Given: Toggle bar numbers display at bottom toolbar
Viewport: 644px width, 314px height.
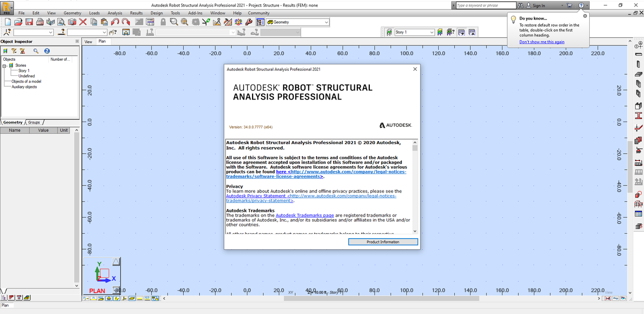Looking at the screenshot, I should pos(94,298).
